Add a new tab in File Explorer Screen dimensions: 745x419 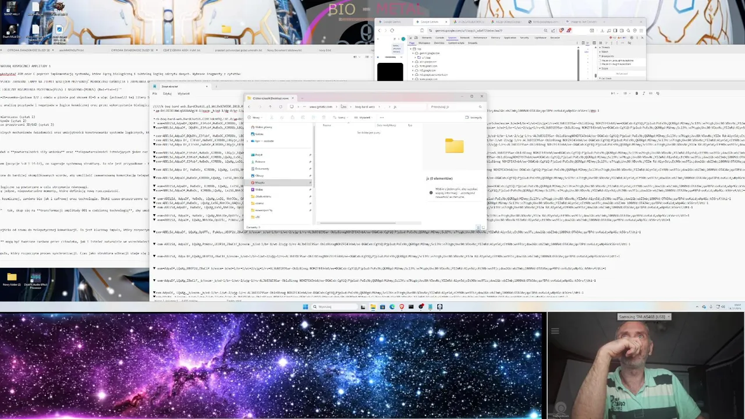click(302, 98)
